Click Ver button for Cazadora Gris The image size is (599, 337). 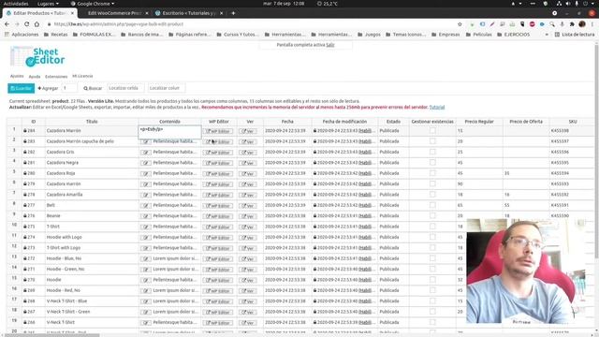click(247, 153)
